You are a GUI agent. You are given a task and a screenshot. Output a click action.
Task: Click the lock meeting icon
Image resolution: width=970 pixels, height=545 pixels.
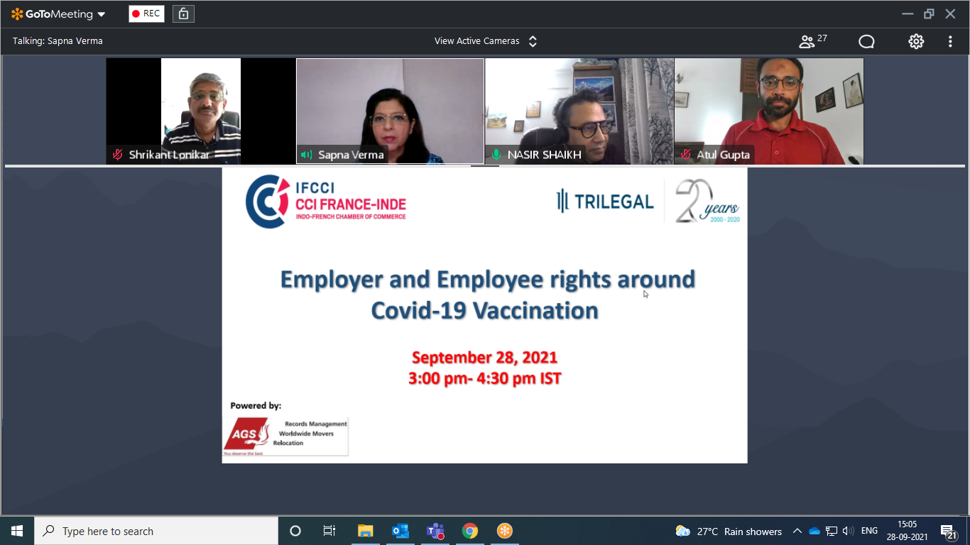coord(183,13)
